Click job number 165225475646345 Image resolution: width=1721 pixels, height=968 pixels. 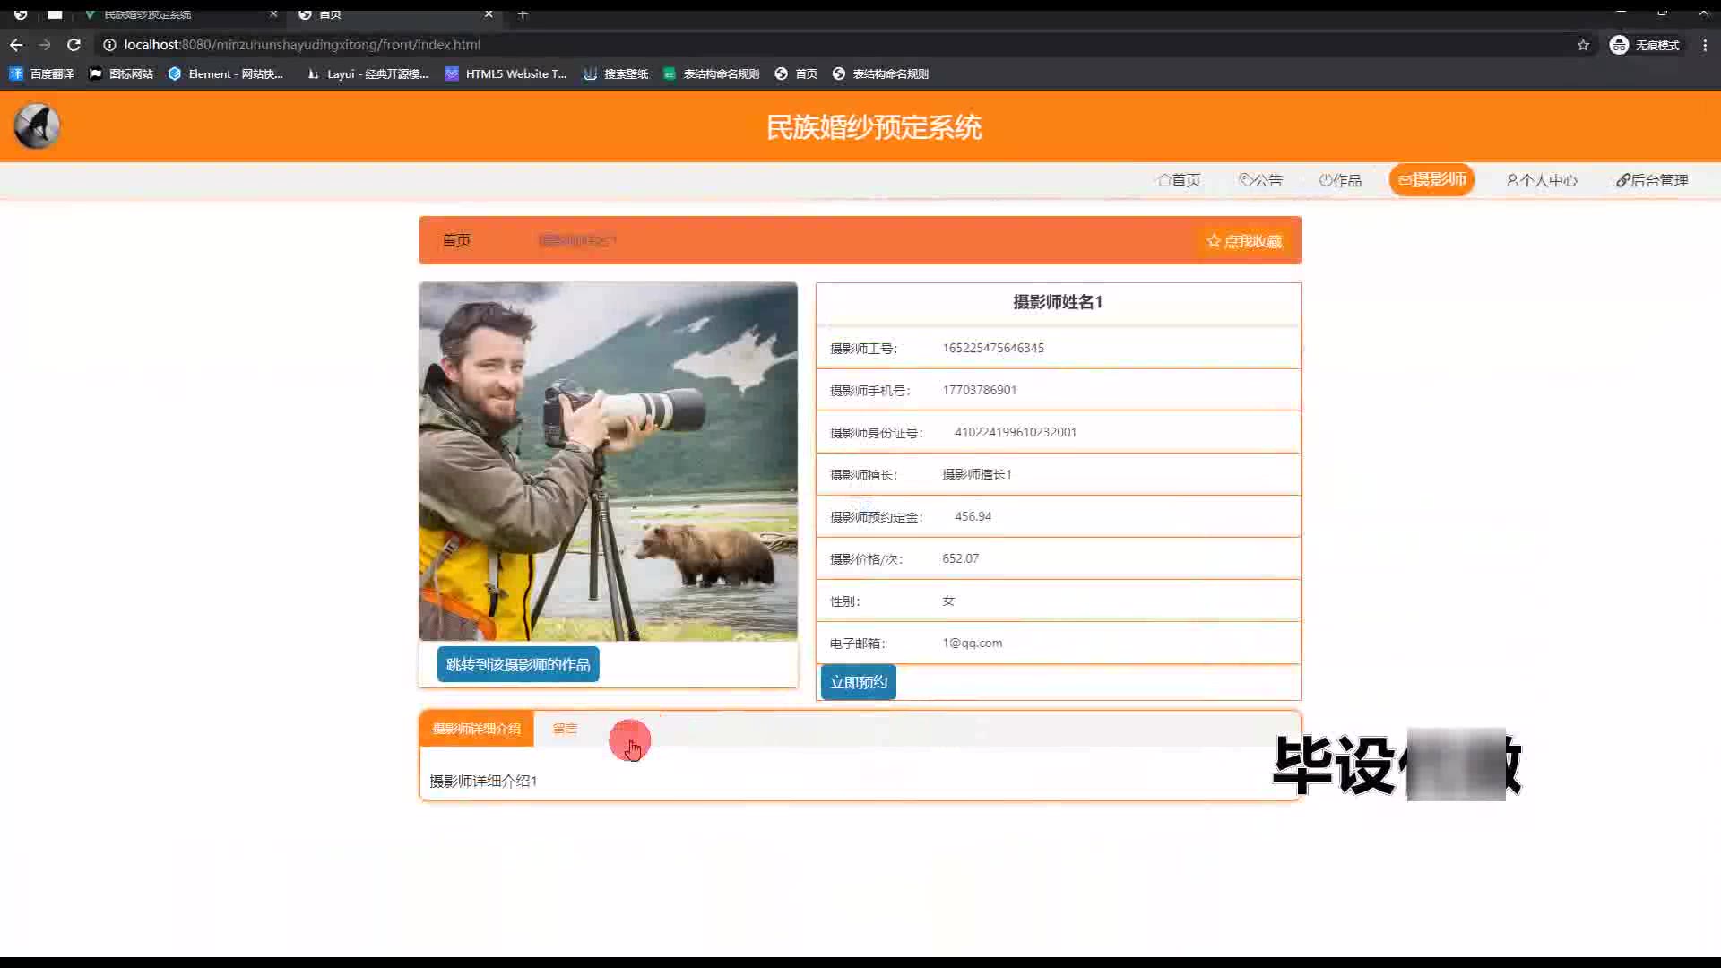tap(993, 348)
